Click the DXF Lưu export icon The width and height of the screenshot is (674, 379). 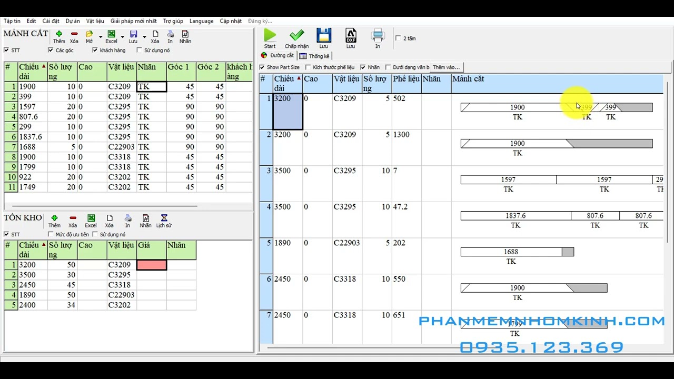tap(351, 35)
